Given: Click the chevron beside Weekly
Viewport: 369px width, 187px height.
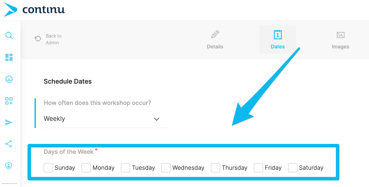Looking at the screenshot, I should tap(157, 119).
